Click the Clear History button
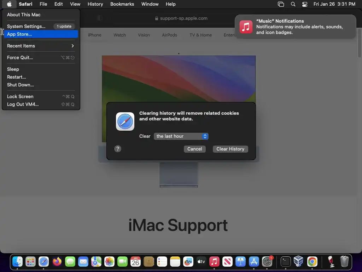Viewport: 362px width, 272px height. click(230, 149)
